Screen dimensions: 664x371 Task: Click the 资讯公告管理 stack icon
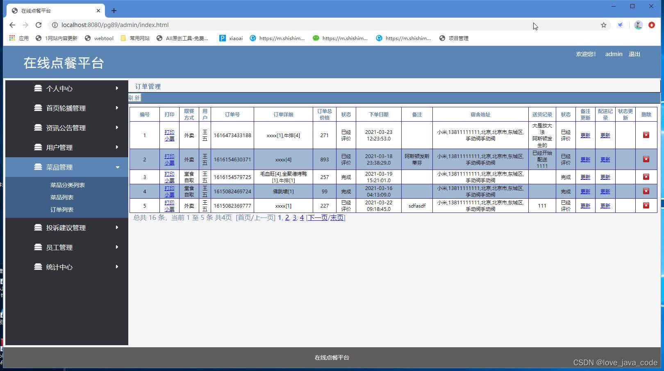click(x=38, y=127)
